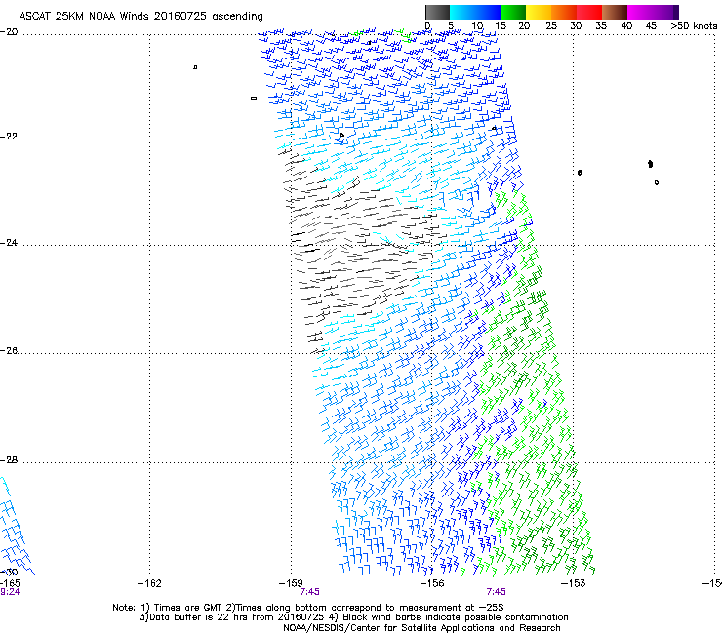
Task: Choose the magenta-purple 40-50 knots legend swatch
Action: pos(653,12)
